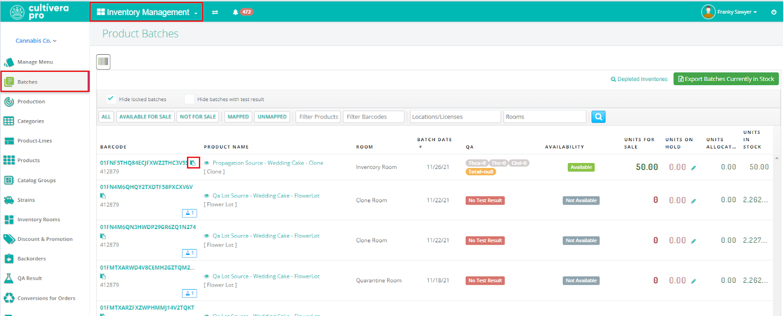This screenshot has width=783, height=316.
Task: Click copy icon under barcode 01FN4M6QHQY2
Action: tap(103, 196)
